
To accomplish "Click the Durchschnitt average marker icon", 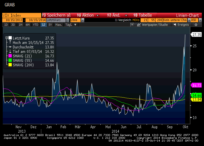I will pyautogui.click(x=10, y=47).
